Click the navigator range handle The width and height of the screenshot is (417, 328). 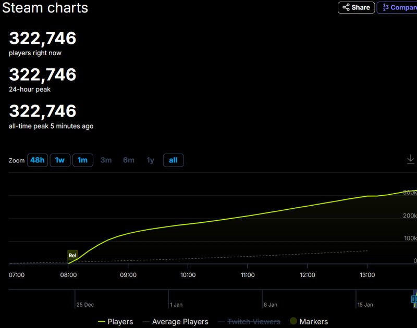[414, 299]
